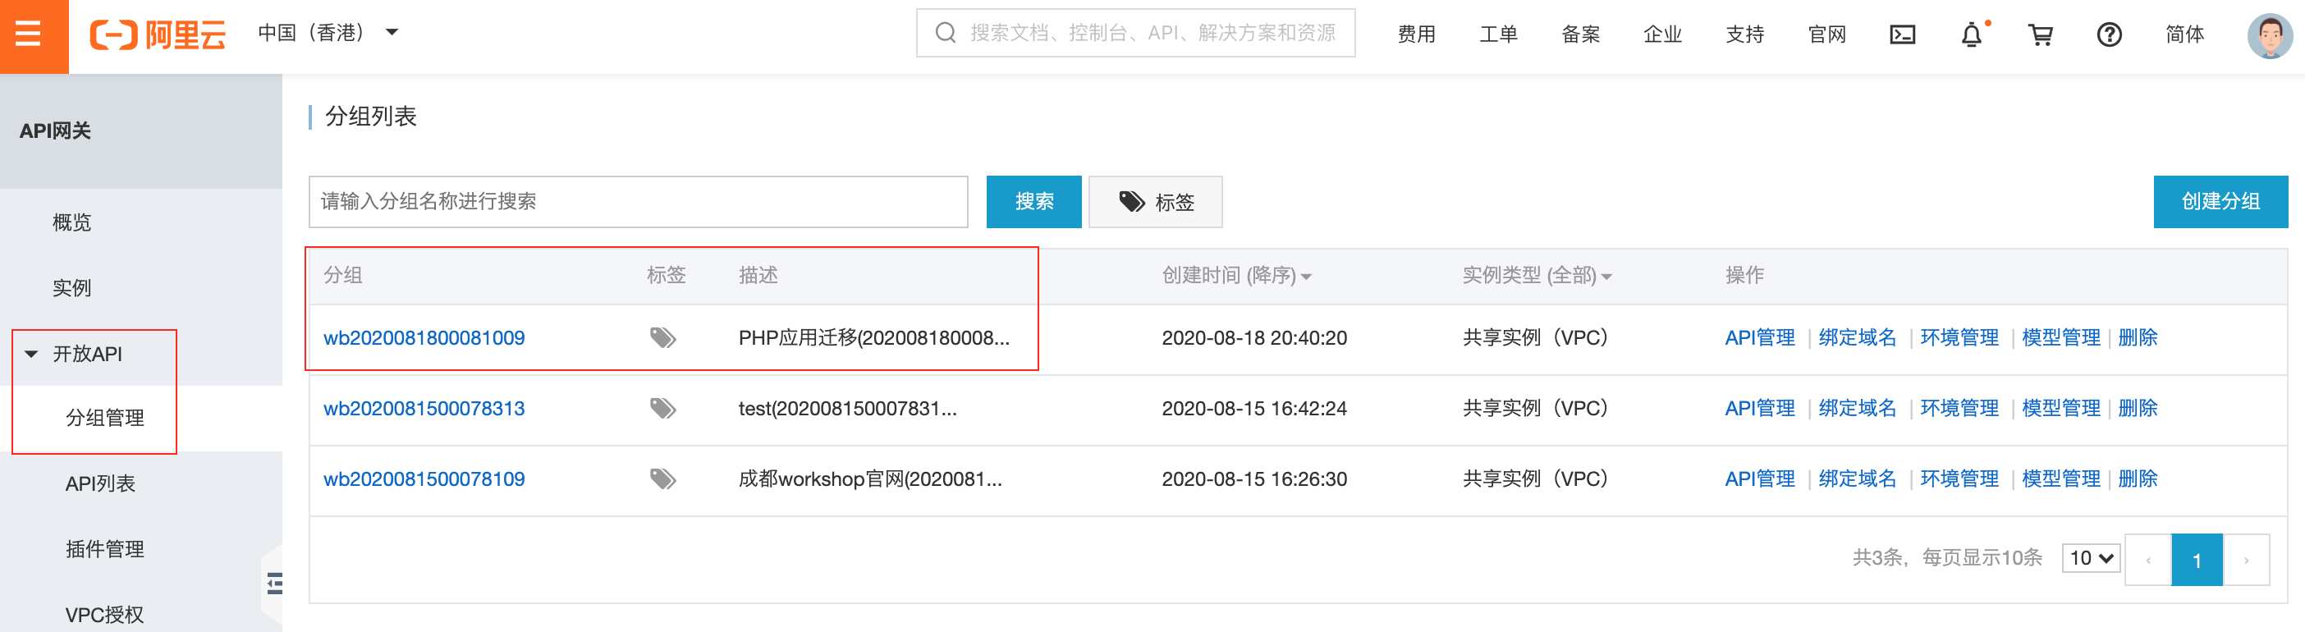
Task: Open group wb2020081500078109
Action: [x=424, y=480]
